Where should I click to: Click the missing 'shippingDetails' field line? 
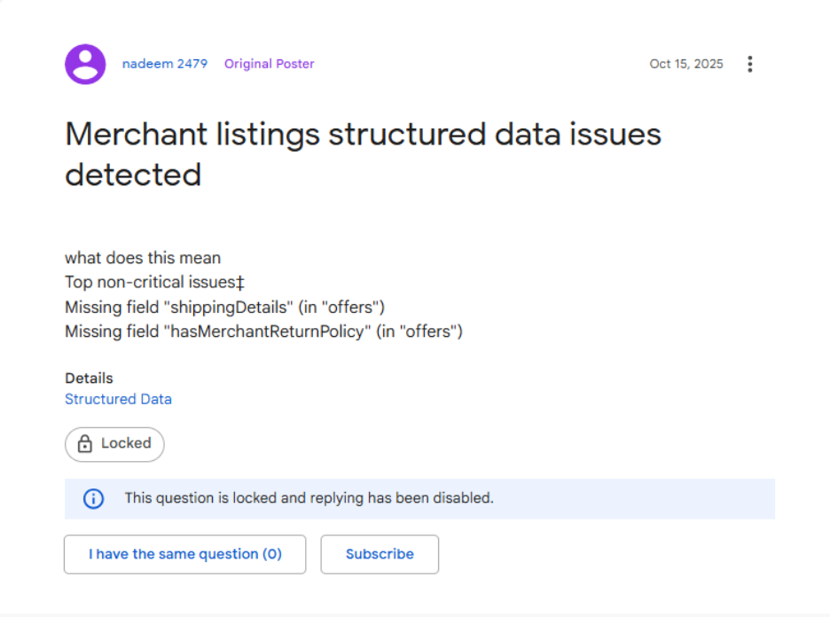[x=224, y=307]
